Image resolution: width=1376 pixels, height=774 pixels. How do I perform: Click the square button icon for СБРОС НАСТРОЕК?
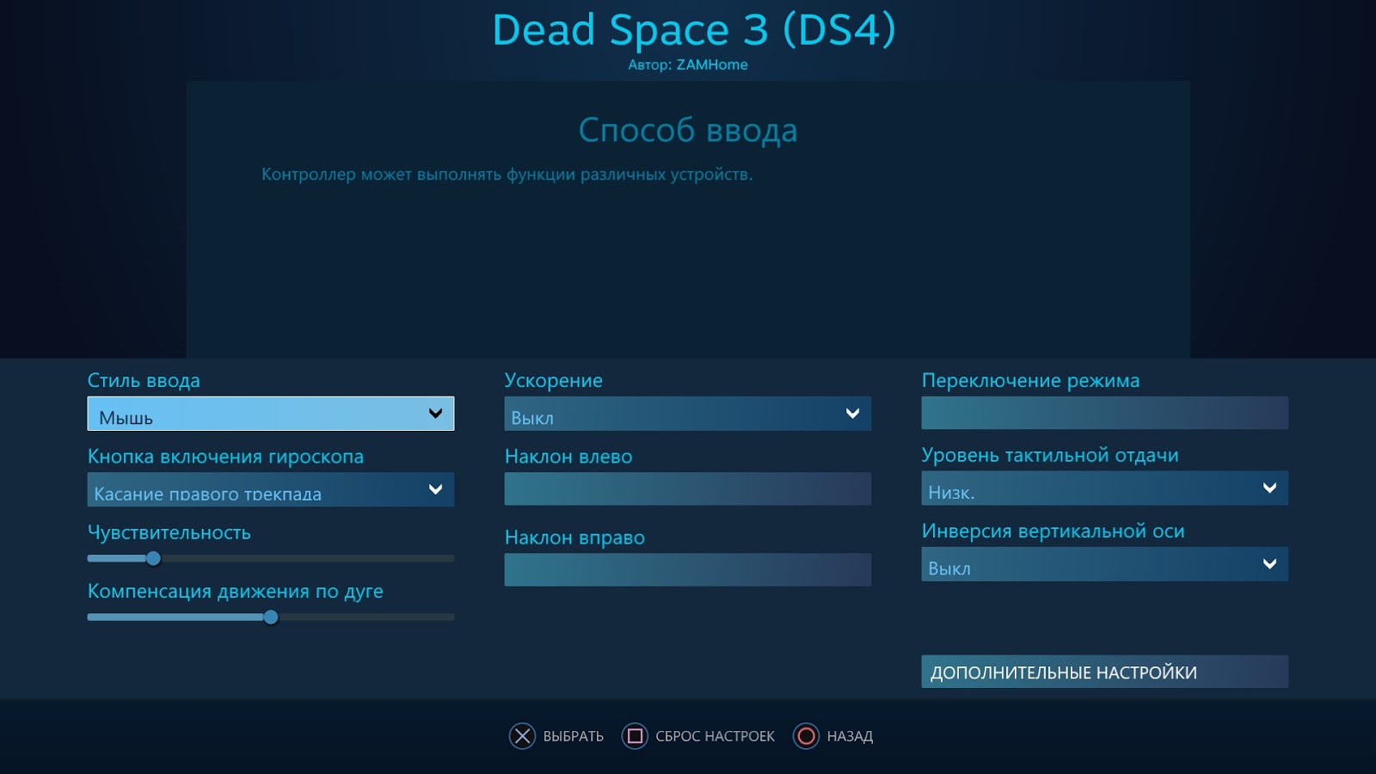coord(635,736)
